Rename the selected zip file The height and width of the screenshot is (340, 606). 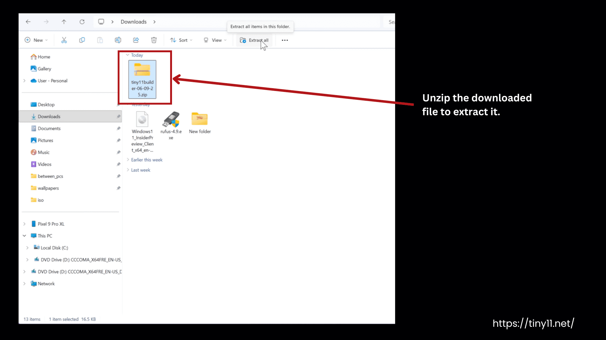pos(118,40)
